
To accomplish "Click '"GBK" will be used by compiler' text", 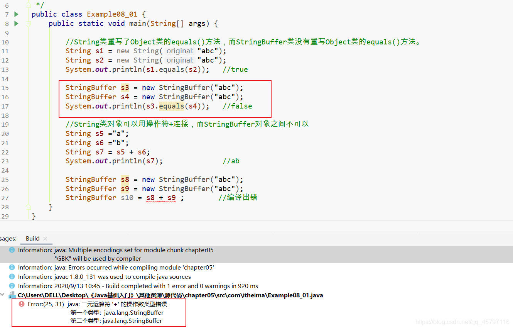I will pyautogui.click(x=98, y=259).
